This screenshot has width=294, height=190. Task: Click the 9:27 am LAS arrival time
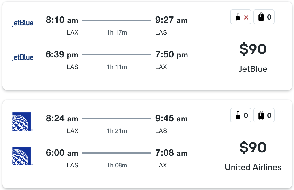pyautogui.click(x=171, y=20)
